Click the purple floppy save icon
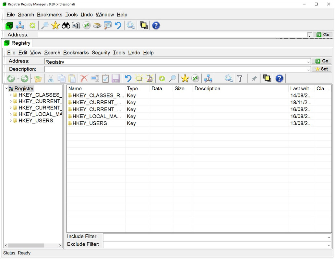335x259 pixels. click(x=115, y=79)
